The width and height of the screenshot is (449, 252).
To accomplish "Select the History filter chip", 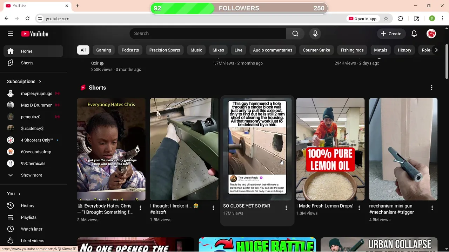I will point(404,50).
